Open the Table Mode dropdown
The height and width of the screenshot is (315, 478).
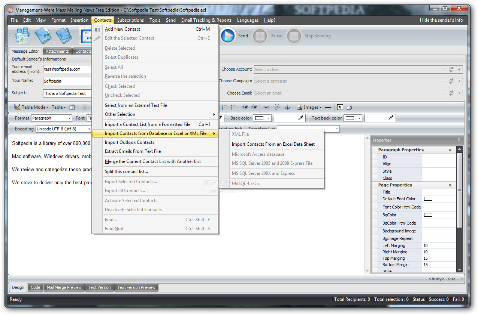click(x=47, y=108)
